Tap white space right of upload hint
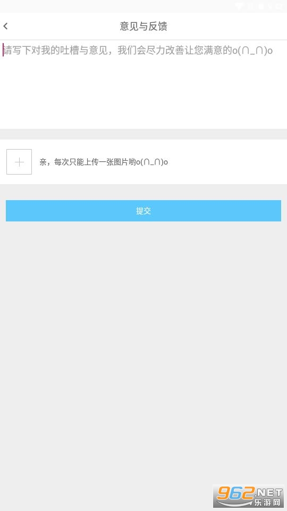 tap(228, 162)
